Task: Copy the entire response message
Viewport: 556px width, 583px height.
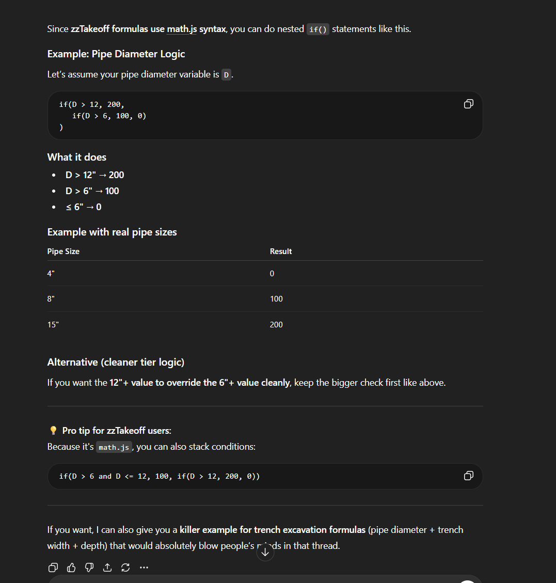Action: pyautogui.click(x=53, y=568)
